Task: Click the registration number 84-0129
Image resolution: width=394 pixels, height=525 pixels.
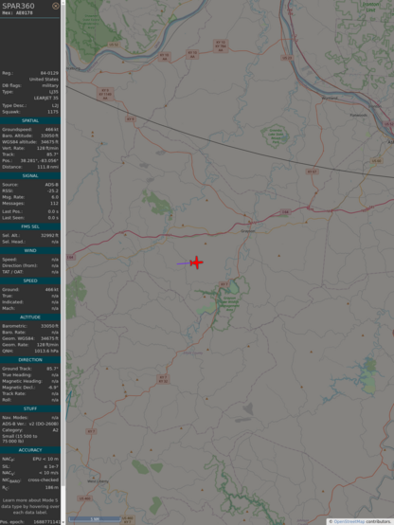Action: (x=49, y=73)
